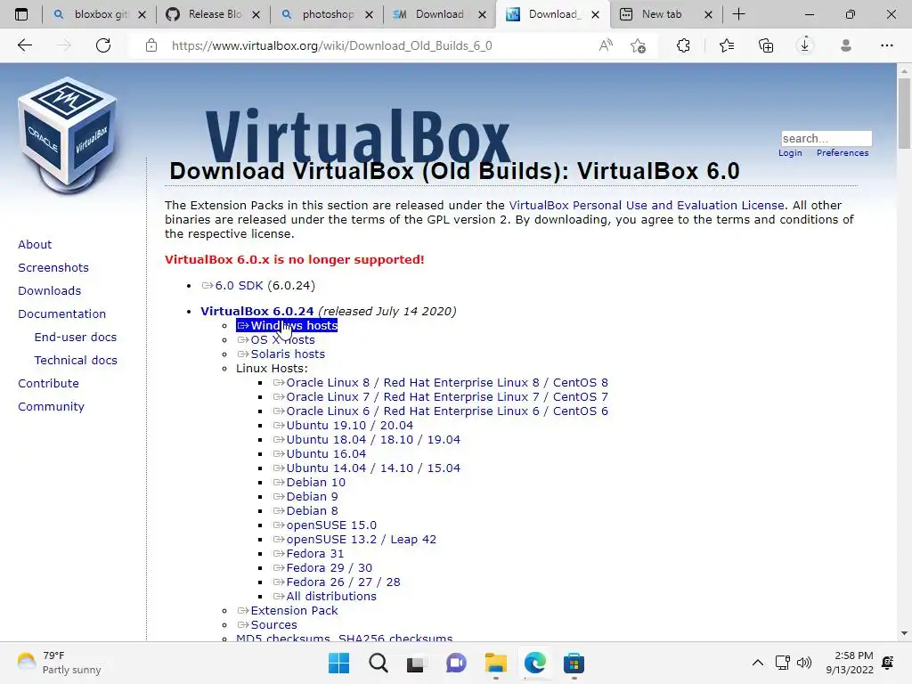Switch to 'Release Blo' GitHub tab

(214, 14)
